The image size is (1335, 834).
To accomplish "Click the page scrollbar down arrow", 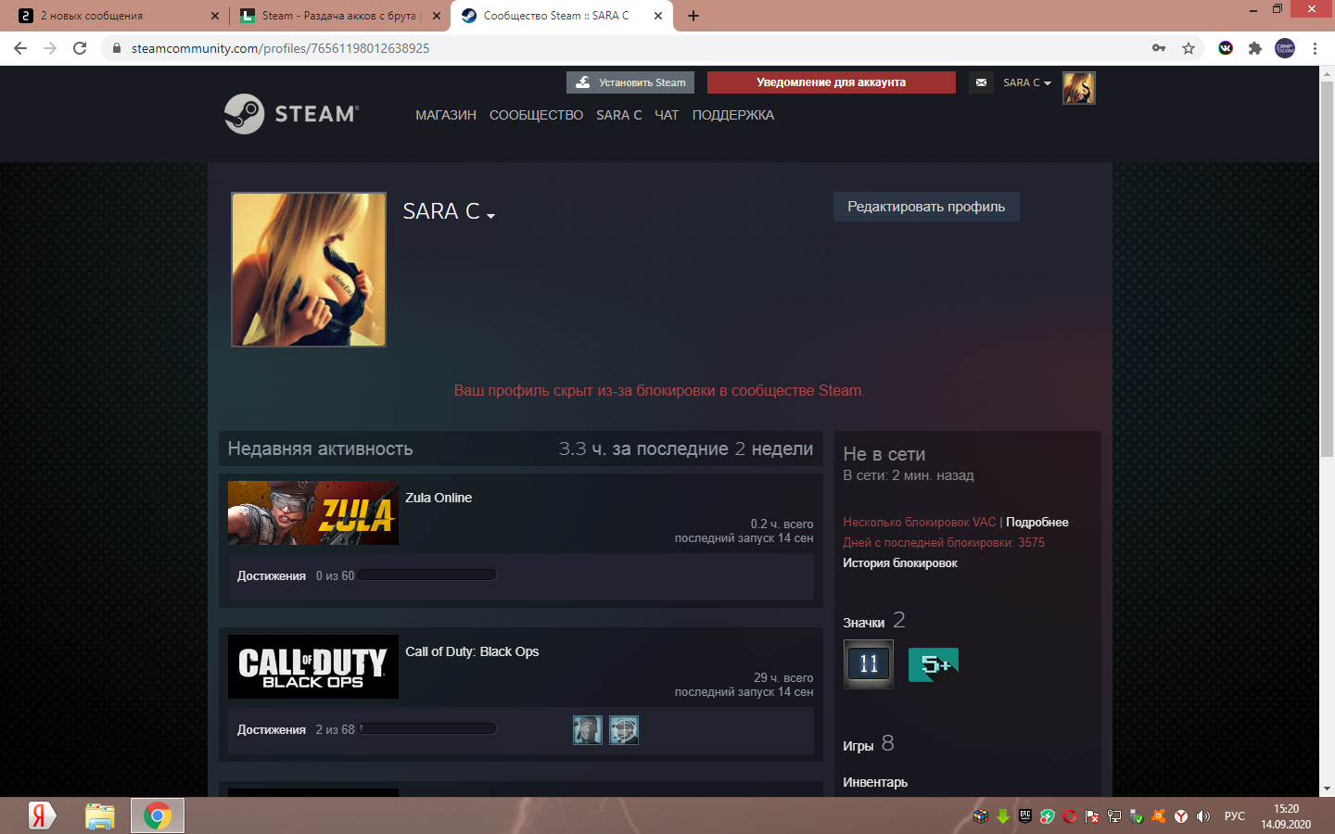I will coord(1327,789).
